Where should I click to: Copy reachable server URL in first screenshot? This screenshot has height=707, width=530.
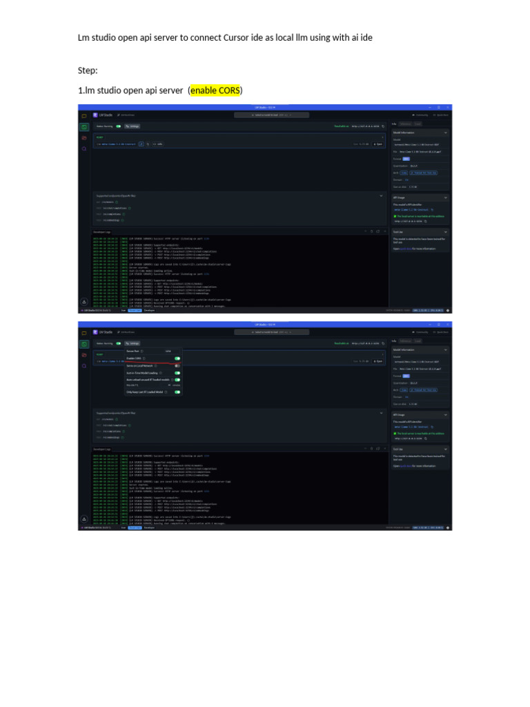383,126
